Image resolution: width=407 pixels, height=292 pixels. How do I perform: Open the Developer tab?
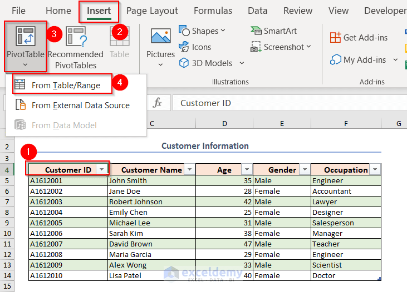click(385, 11)
